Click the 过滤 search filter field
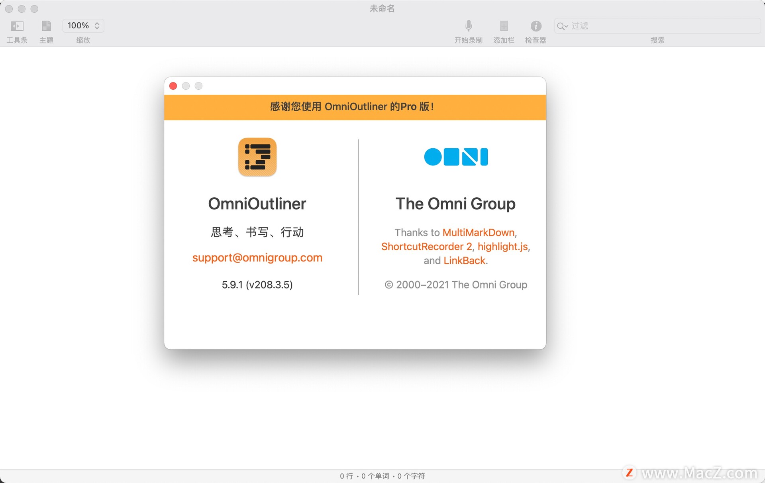This screenshot has width=765, height=483. pyautogui.click(x=657, y=26)
